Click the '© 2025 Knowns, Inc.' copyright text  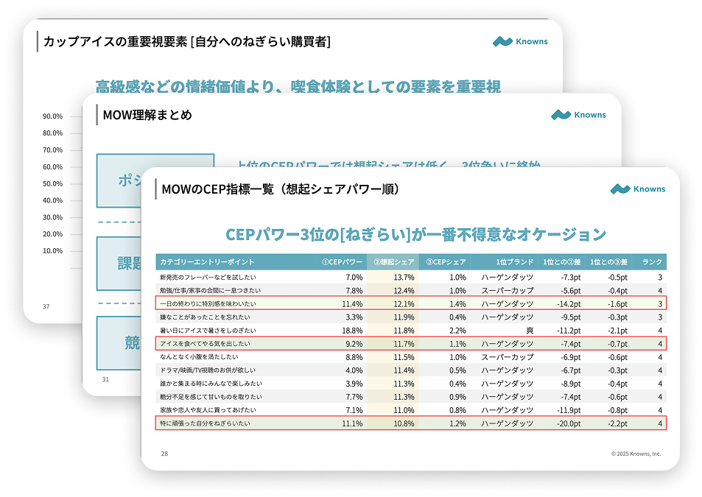pos(636,454)
